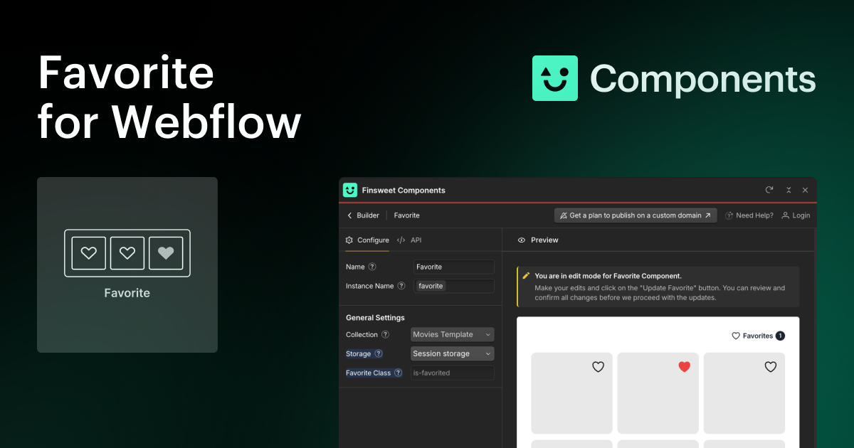This screenshot has height=448, width=854.
Task: Click the Finsweet Components smiley logo in panel header
Action: [350, 190]
